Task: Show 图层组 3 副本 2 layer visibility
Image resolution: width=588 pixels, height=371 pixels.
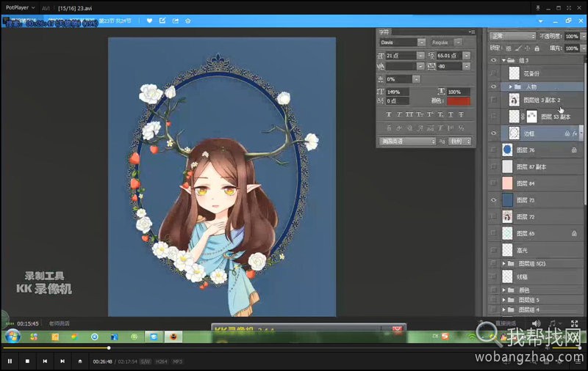Action: (x=493, y=100)
